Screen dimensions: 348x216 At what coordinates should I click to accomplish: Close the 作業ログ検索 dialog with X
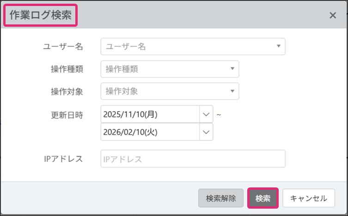[332, 15]
